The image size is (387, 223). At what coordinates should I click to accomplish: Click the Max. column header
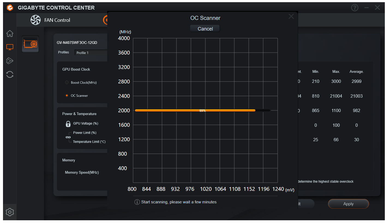(336, 72)
